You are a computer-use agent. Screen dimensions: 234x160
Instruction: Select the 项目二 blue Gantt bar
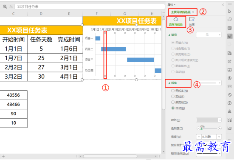tap(113, 49)
